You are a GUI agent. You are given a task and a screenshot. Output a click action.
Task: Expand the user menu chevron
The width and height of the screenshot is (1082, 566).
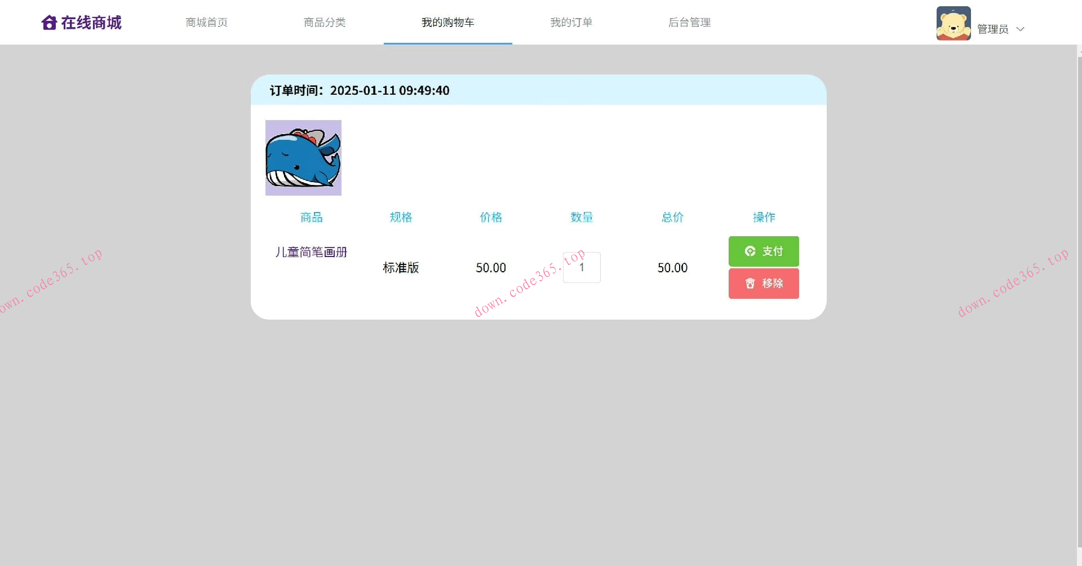(x=1020, y=28)
